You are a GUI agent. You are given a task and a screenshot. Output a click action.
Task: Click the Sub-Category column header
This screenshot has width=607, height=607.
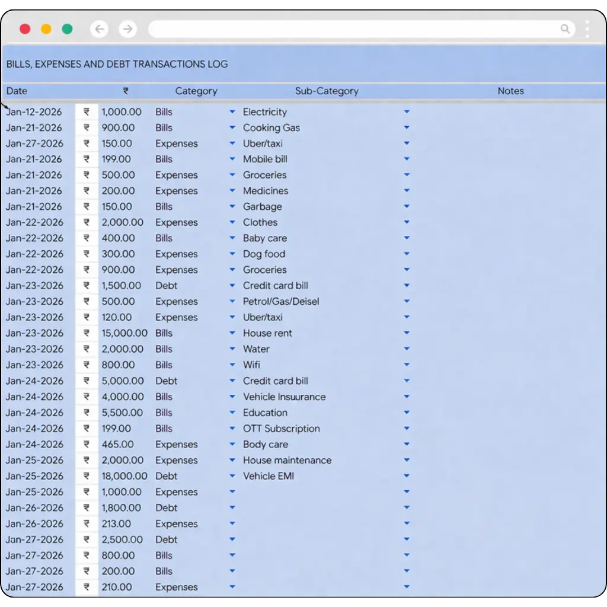(x=327, y=91)
